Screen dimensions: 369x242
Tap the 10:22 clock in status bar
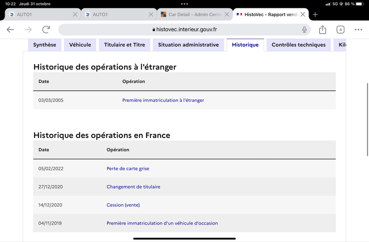pyautogui.click(x=10, y=4)
